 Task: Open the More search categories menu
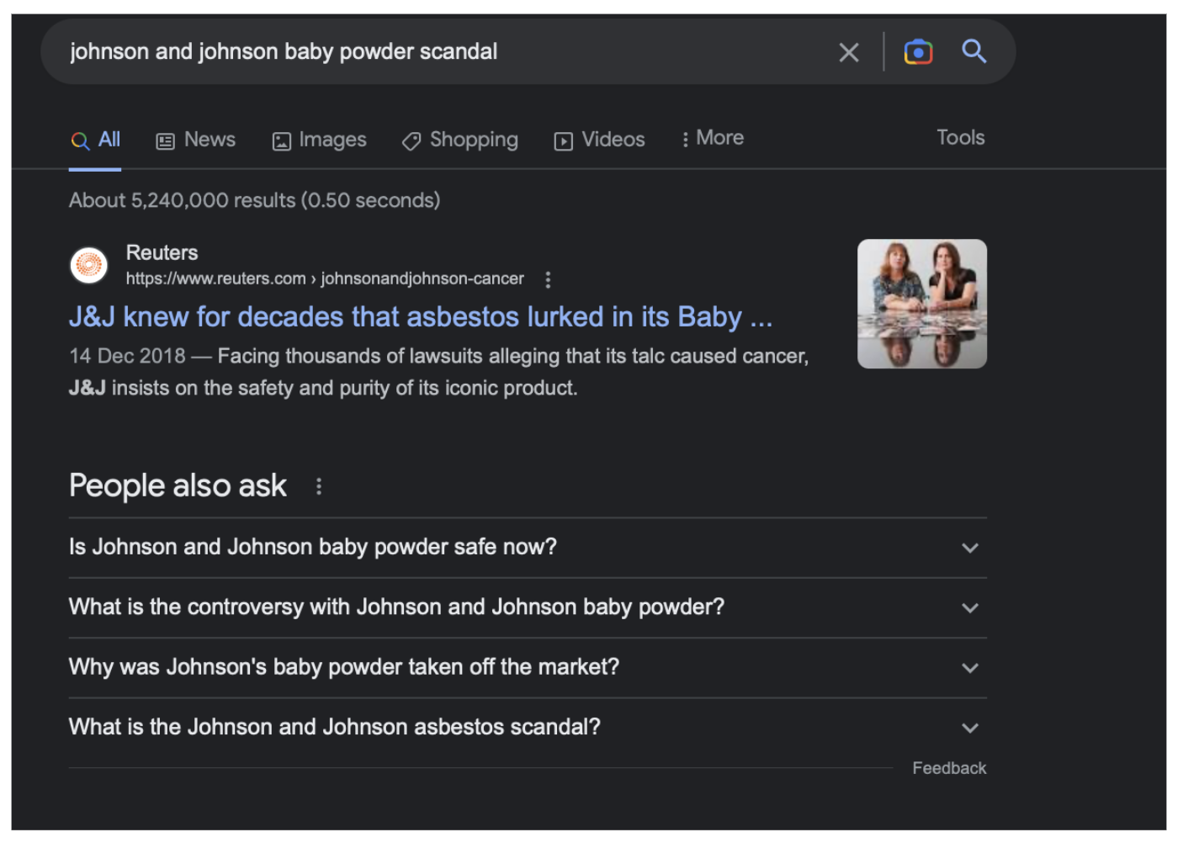click(x=712, y=138)
